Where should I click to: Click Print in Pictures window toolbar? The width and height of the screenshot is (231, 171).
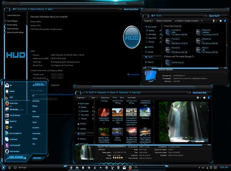click(115, 98)
